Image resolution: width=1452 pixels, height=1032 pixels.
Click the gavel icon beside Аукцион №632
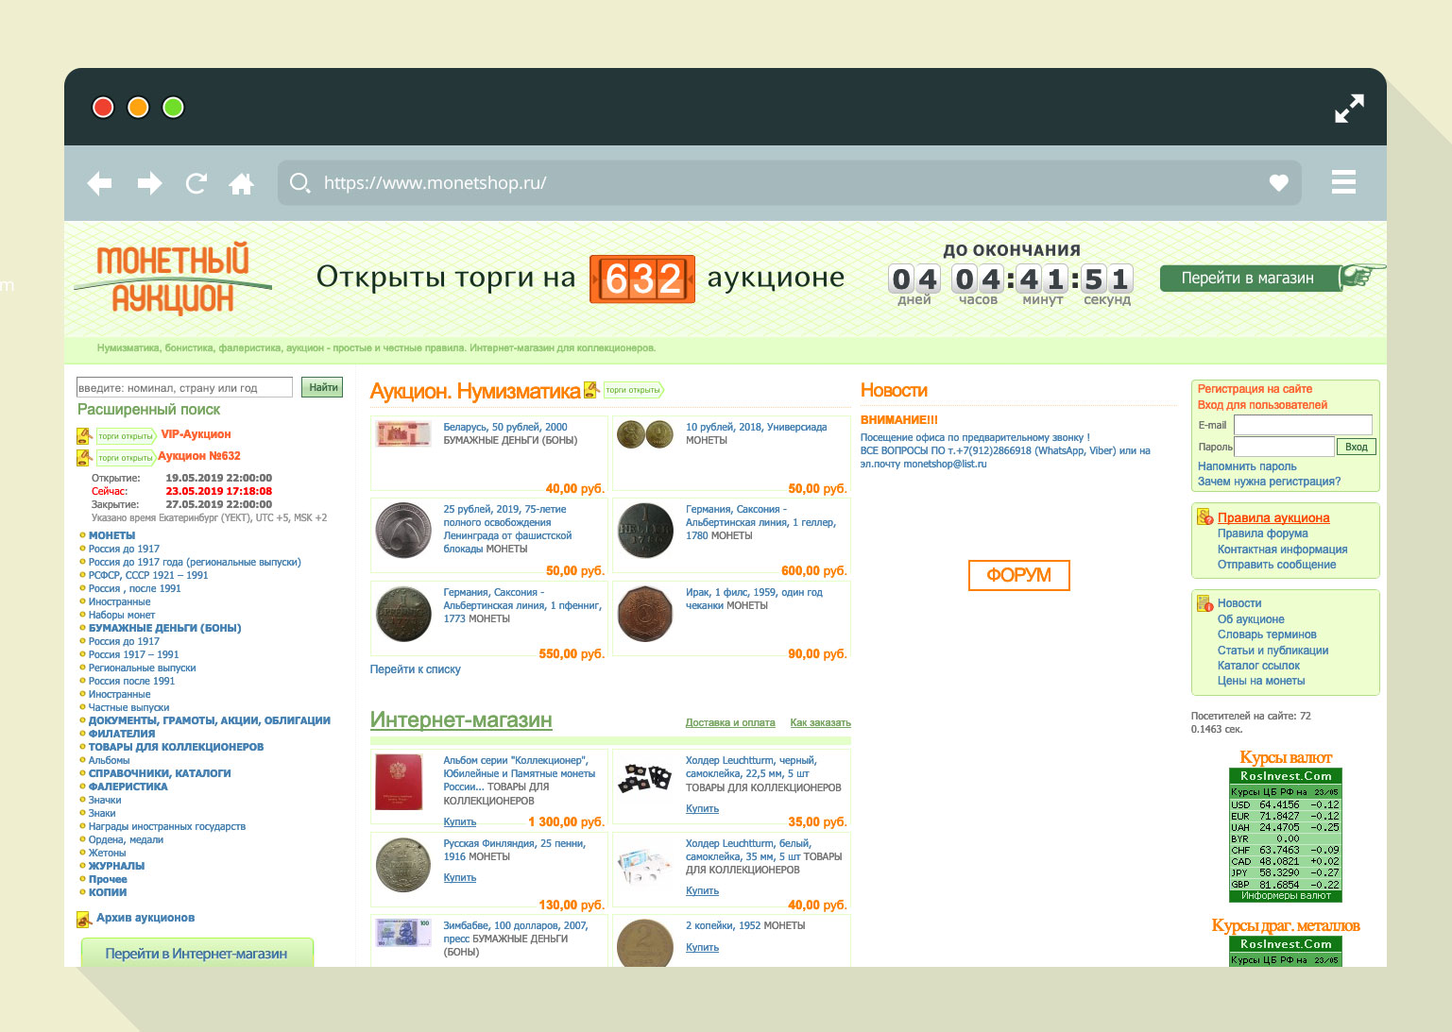(83, 457)
